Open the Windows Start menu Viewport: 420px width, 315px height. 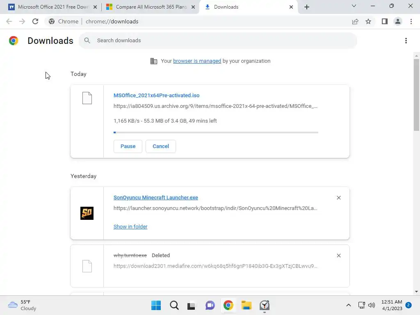coord(156,305)
